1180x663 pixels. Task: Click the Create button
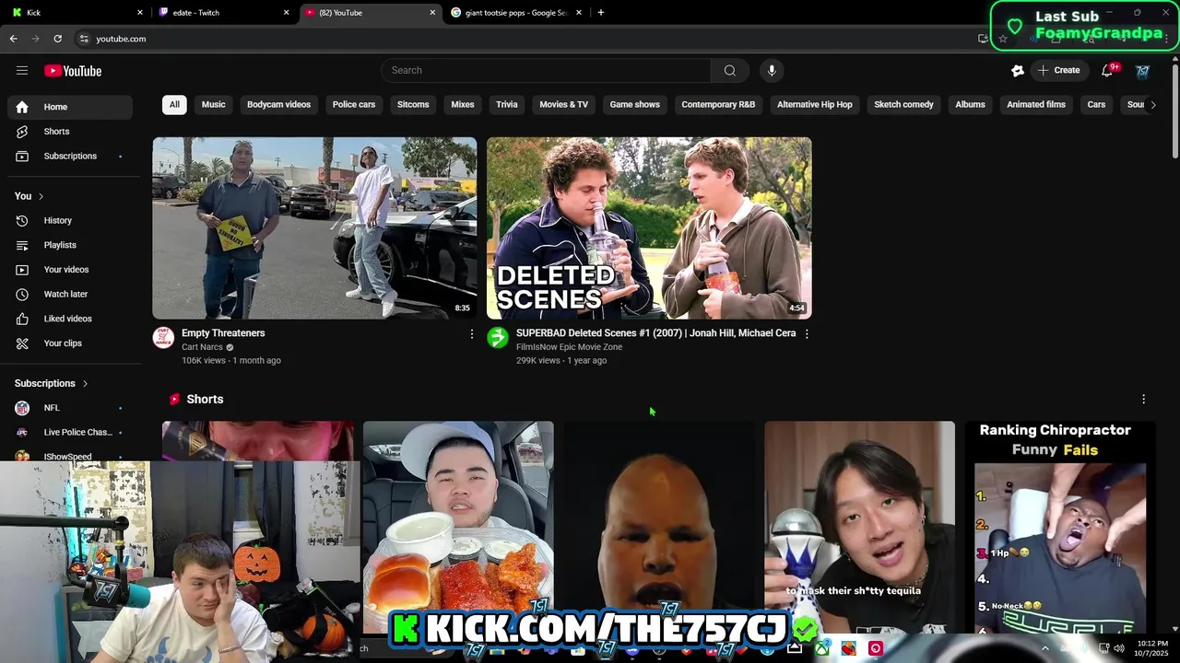(1058, 71)
